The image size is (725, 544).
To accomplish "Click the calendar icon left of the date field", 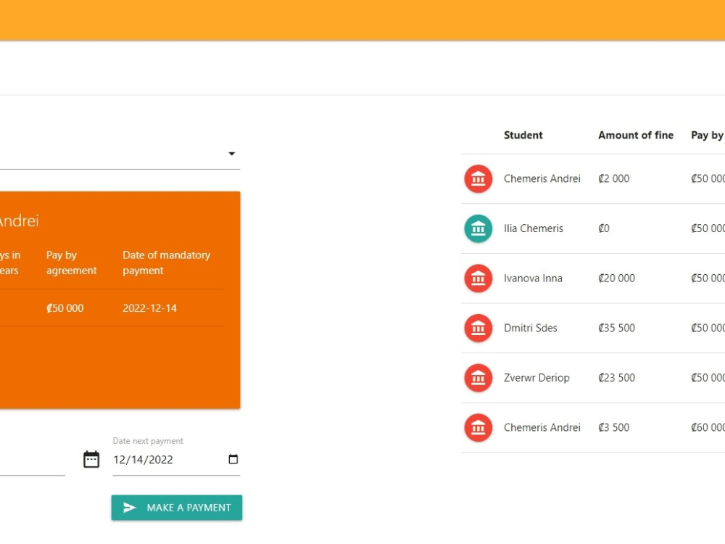I will (x=91, y=458).
